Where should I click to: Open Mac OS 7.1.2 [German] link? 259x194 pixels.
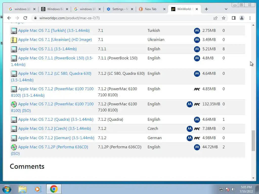(56, 138)
